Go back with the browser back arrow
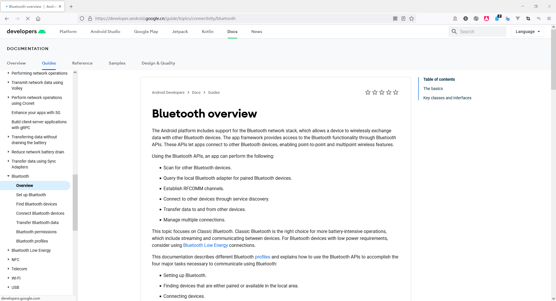The image size is (556, 301). (7, 19)
